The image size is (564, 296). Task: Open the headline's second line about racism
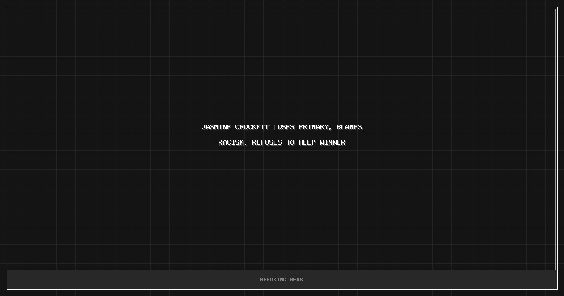[x=282, y=142]
